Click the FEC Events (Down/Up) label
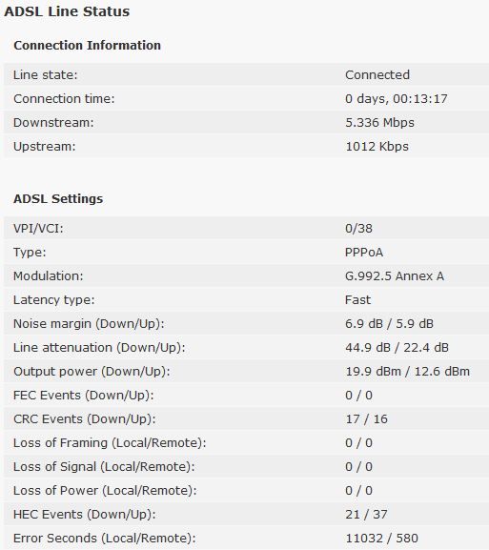Screen dimensions: 489x550 (84, 396)
